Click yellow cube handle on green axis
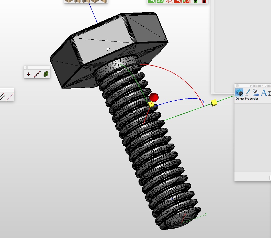Image resolution: width=271 pixels, height=238 pixels. click(x=214, y=103)
